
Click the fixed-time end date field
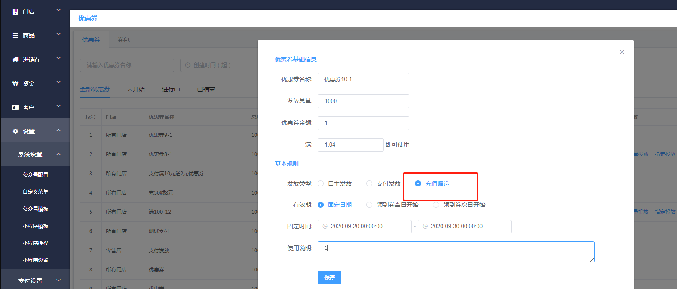[465, 227]
